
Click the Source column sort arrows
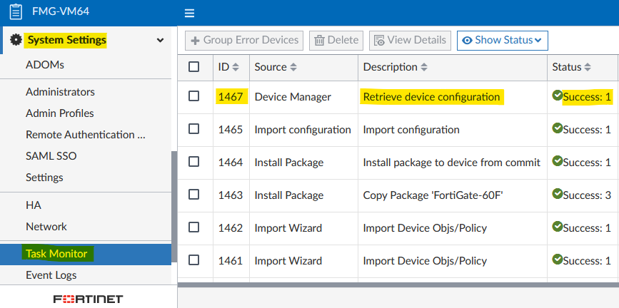pos(293,67)
